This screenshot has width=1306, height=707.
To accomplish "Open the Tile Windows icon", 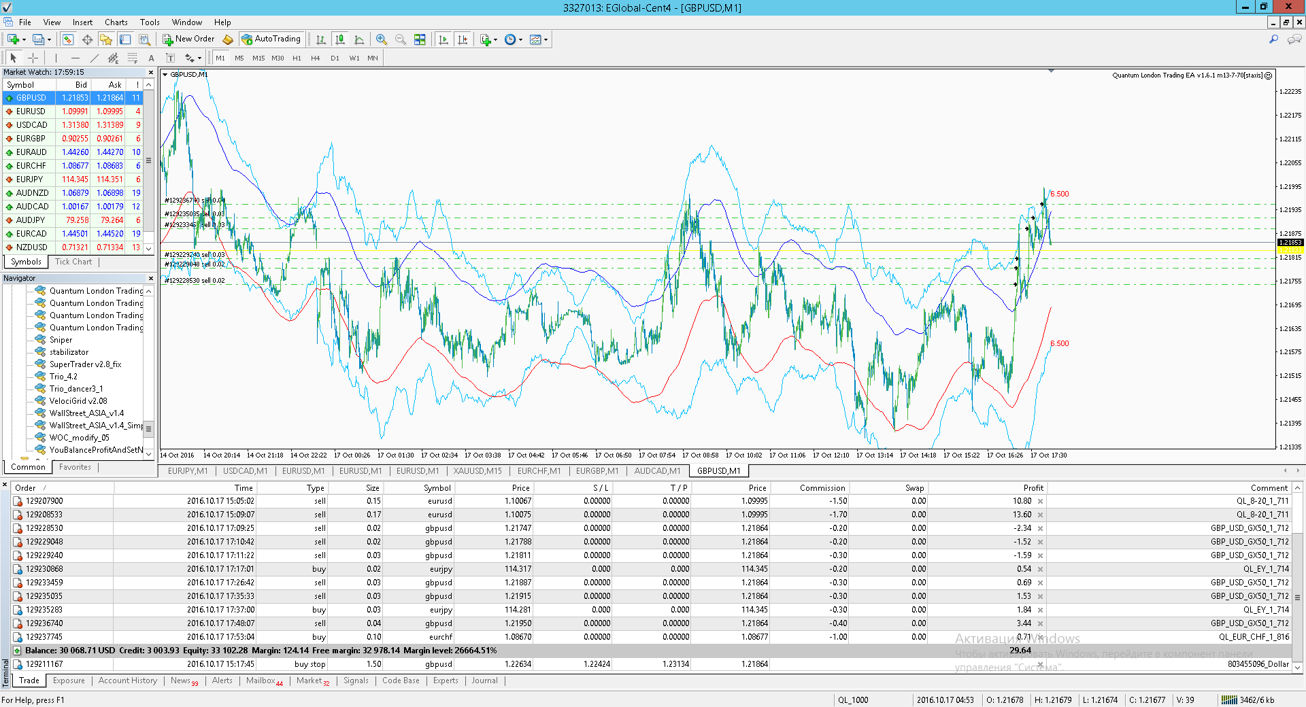I will point(420,39).
